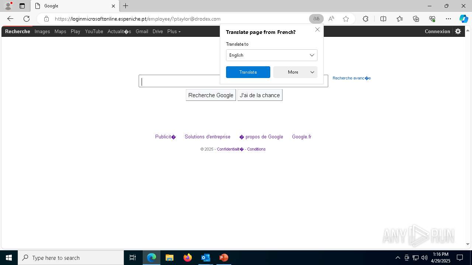The width and height of the screenshot is (472, 265).
Task: Open Google options gear icon
Action: pos(458,31)
